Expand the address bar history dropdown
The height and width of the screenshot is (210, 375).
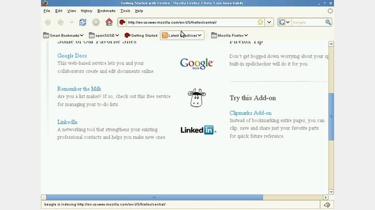[269, 22]
